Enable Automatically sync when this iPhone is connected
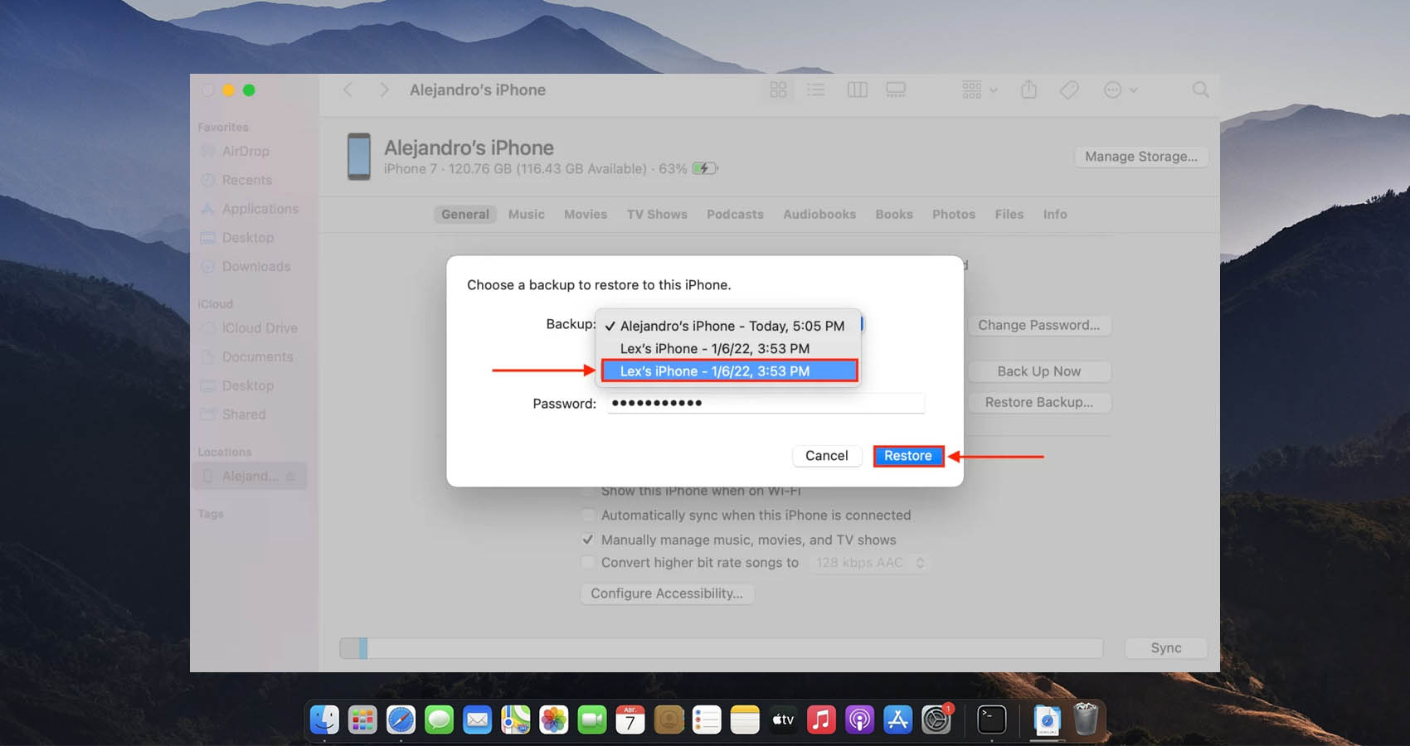 pyautogui.click(x=588, y=515)
